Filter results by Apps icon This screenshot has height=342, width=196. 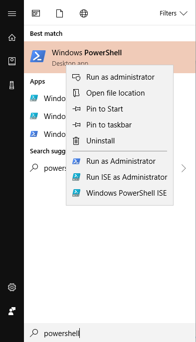pos(36,13)
